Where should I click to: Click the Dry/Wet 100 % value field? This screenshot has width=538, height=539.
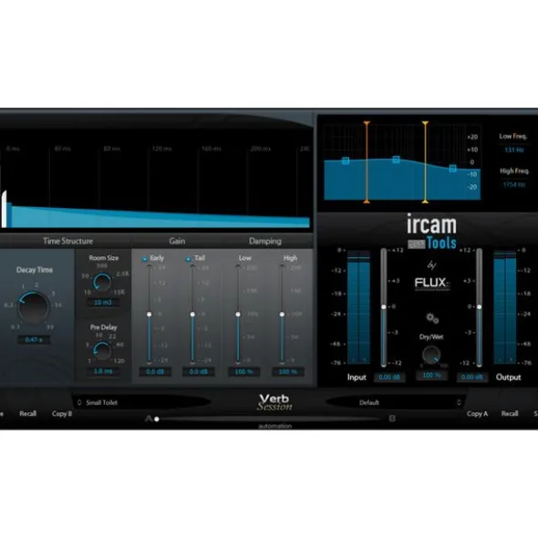coord(431,375)
